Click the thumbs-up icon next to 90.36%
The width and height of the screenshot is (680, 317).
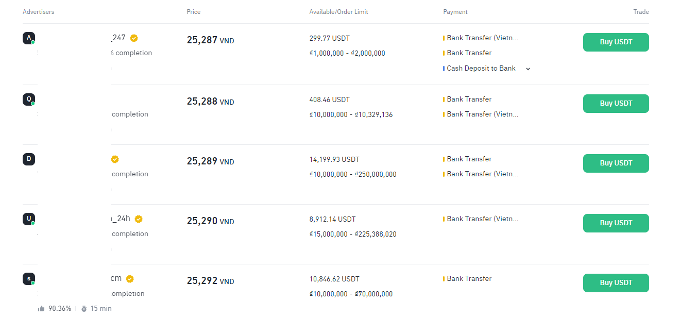pos(41,309)
